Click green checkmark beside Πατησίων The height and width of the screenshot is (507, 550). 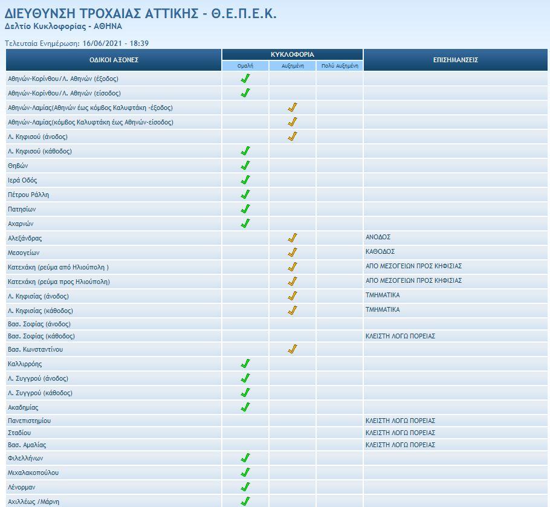[x=245, y=209]
